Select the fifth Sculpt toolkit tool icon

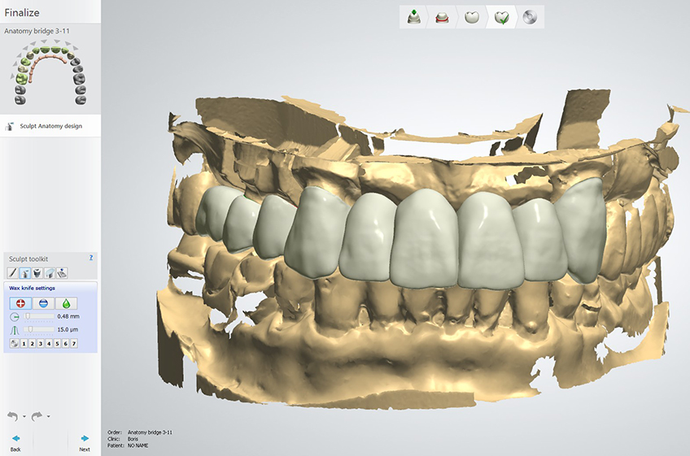(62, 272)
